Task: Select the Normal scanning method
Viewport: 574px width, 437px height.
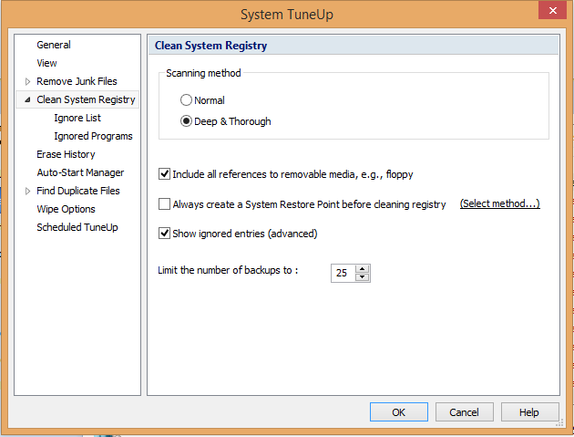Action: (186, 100)
